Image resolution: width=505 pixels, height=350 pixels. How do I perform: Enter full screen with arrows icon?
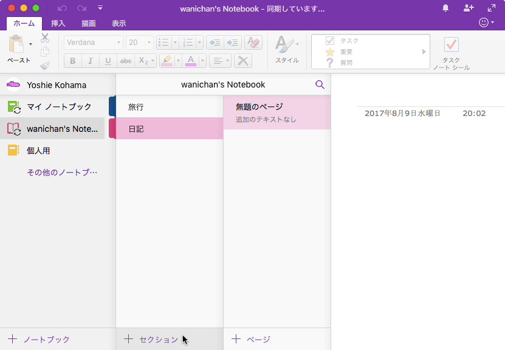pyautogui.click(x=492, y=8)
